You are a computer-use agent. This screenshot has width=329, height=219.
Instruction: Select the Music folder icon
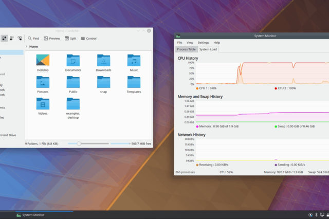tap(134, 61)
